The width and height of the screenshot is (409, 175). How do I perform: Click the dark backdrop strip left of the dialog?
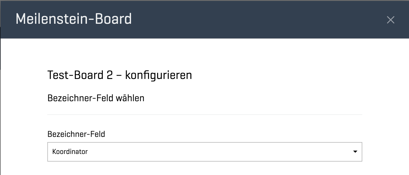pos(0,55)
